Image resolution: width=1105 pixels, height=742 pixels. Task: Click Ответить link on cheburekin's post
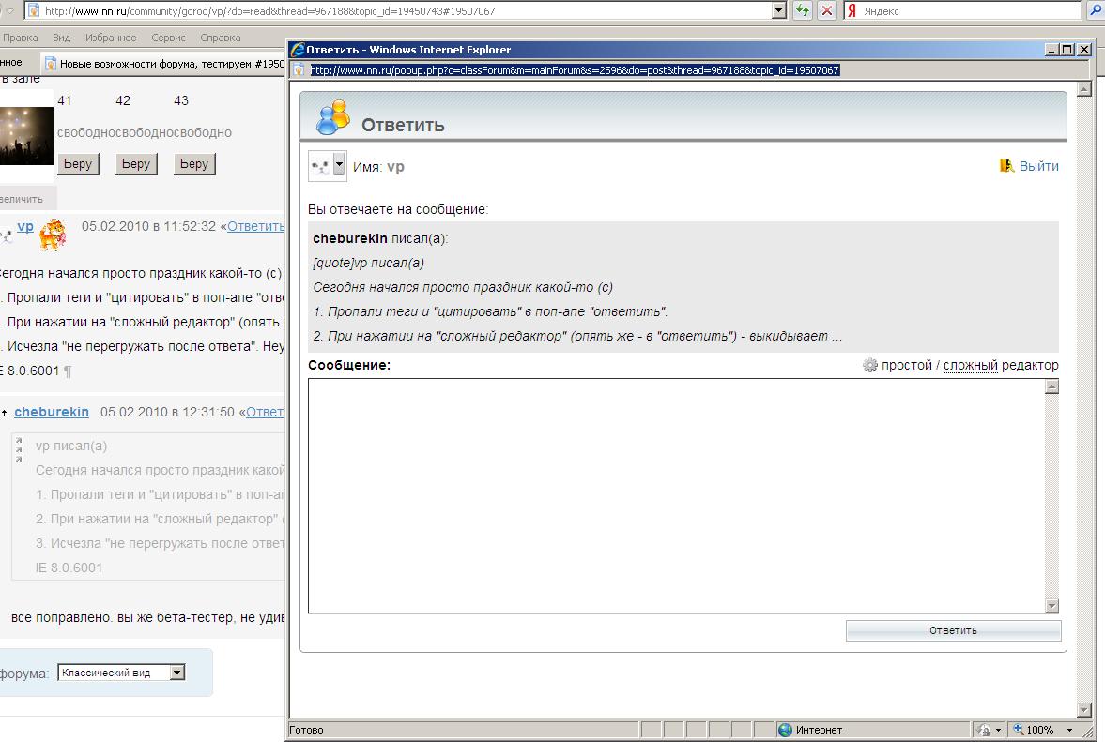coord(265,412)
